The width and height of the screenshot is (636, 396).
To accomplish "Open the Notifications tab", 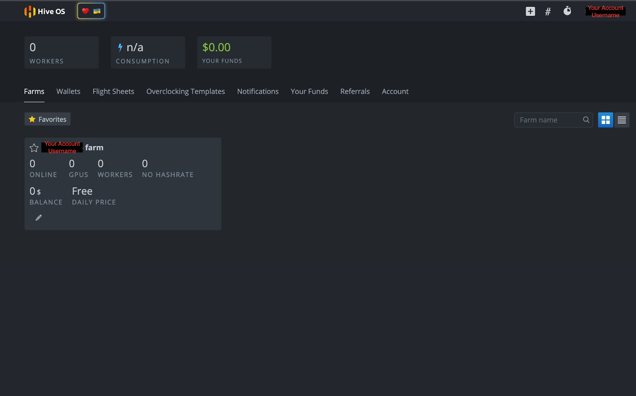I will pyautogui.click(x=258, y=91).
